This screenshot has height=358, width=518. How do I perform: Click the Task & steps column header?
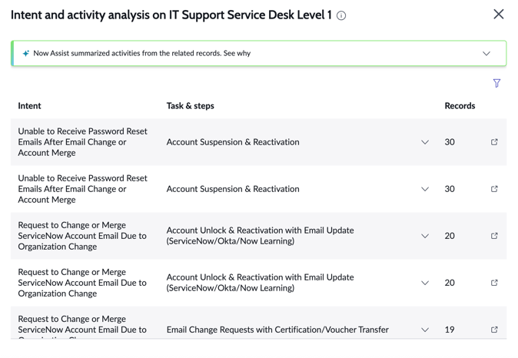click(191, 106)
